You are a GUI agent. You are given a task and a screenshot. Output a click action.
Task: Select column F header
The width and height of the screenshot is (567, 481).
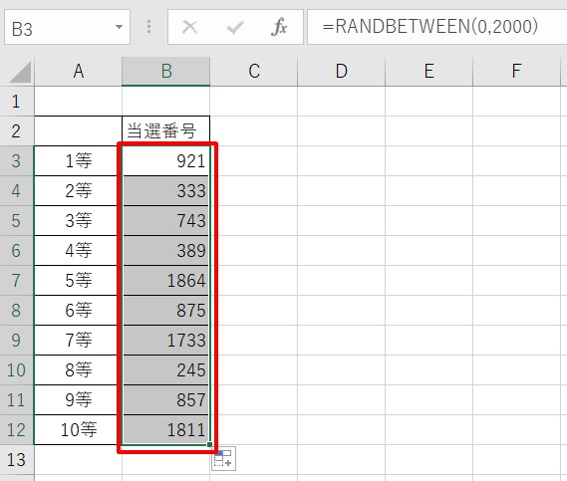[x=516, y=71]
